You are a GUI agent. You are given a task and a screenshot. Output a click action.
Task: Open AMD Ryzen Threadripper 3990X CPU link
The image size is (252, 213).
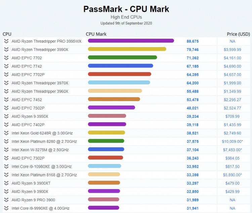(40, 50)
